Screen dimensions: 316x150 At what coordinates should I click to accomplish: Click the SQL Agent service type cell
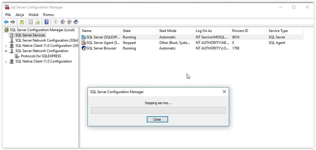[x=277, y=42]
